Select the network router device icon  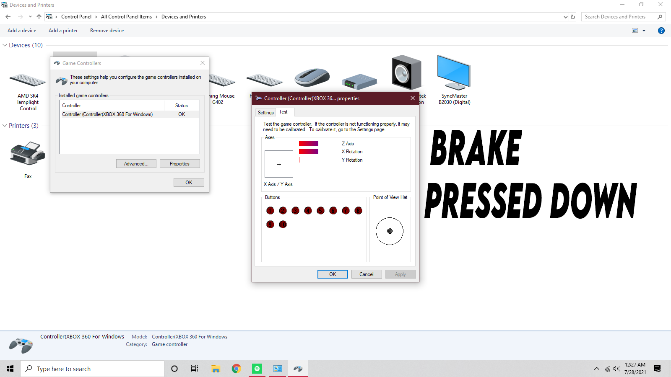(359, 82)
